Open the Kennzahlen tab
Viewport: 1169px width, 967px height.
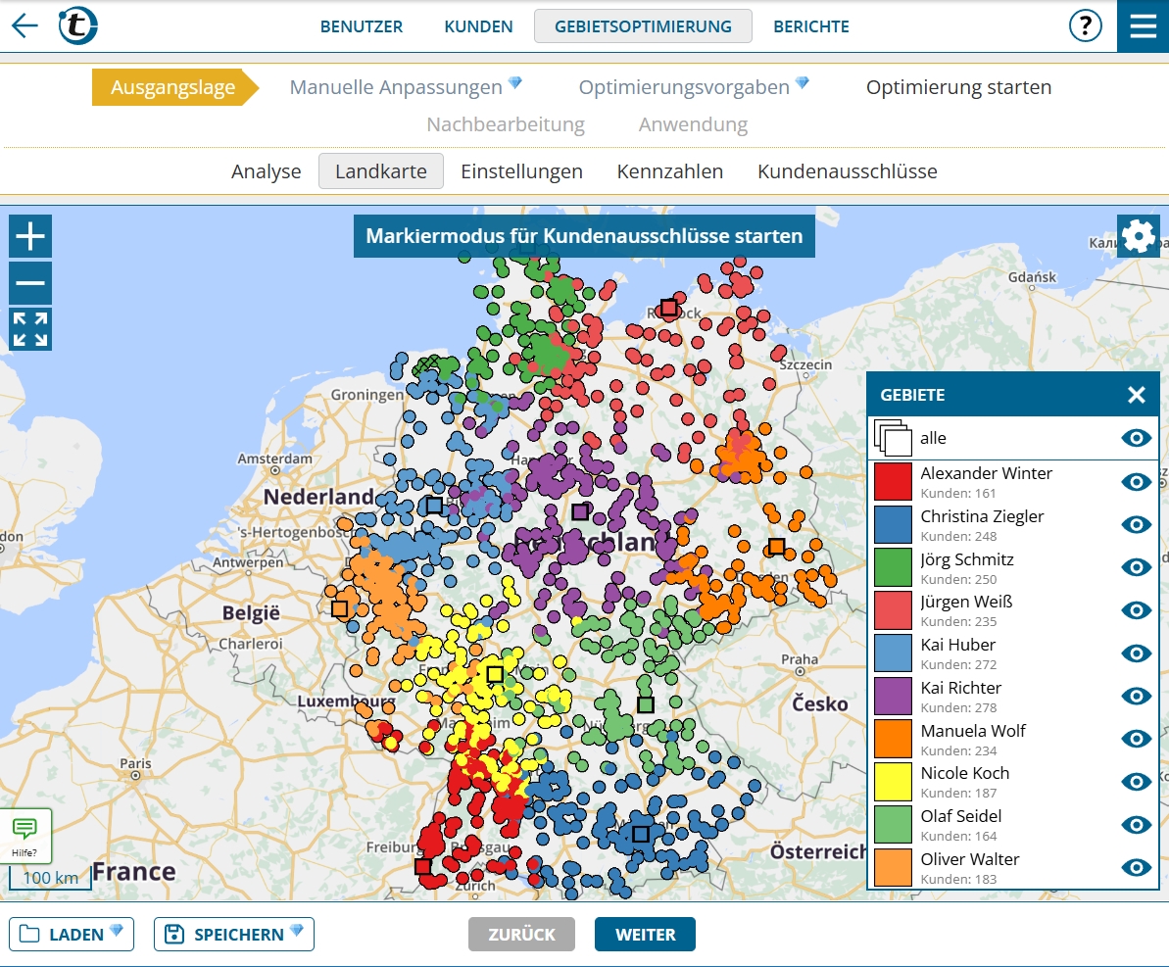(x=670, y=171)
